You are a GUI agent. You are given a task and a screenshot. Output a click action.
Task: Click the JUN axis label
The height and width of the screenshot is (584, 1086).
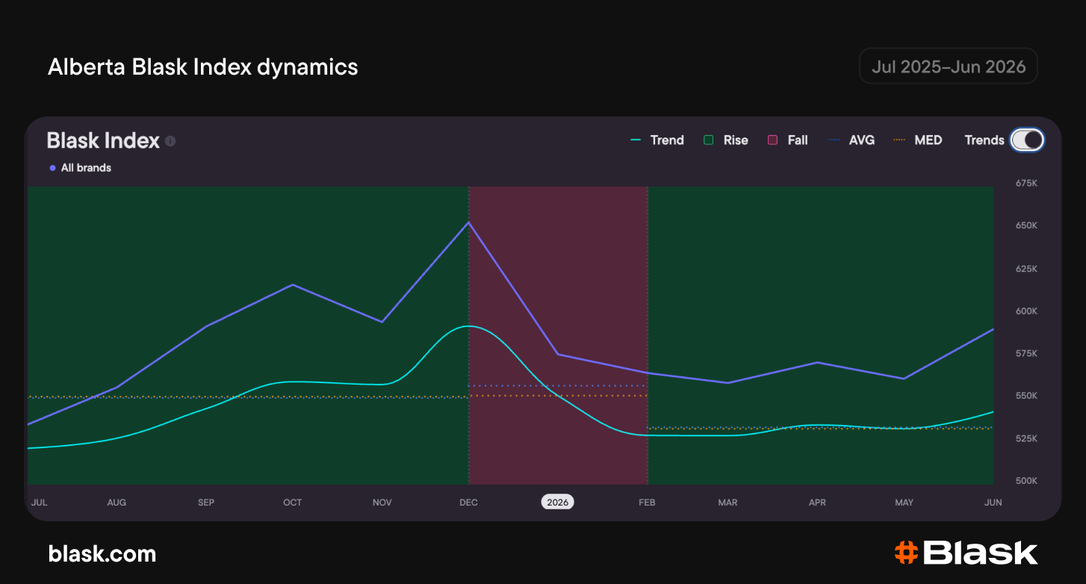993,503
